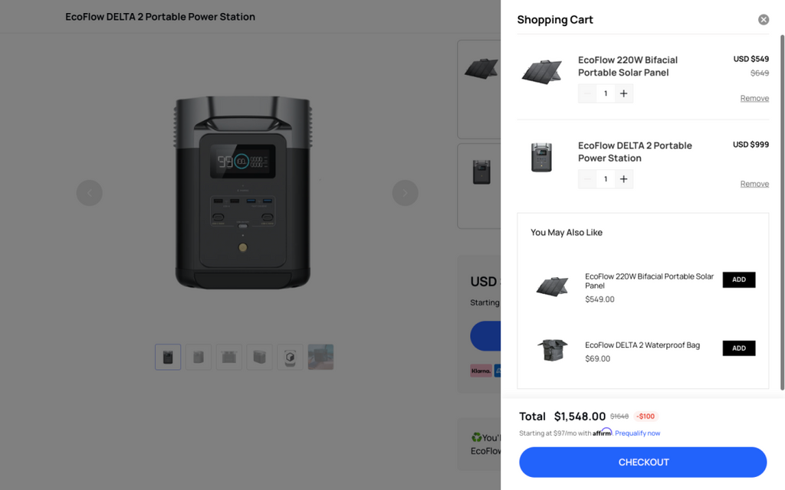Remove the 220W Bifacial Solar Panel from cart

click(x=754, y=98)
